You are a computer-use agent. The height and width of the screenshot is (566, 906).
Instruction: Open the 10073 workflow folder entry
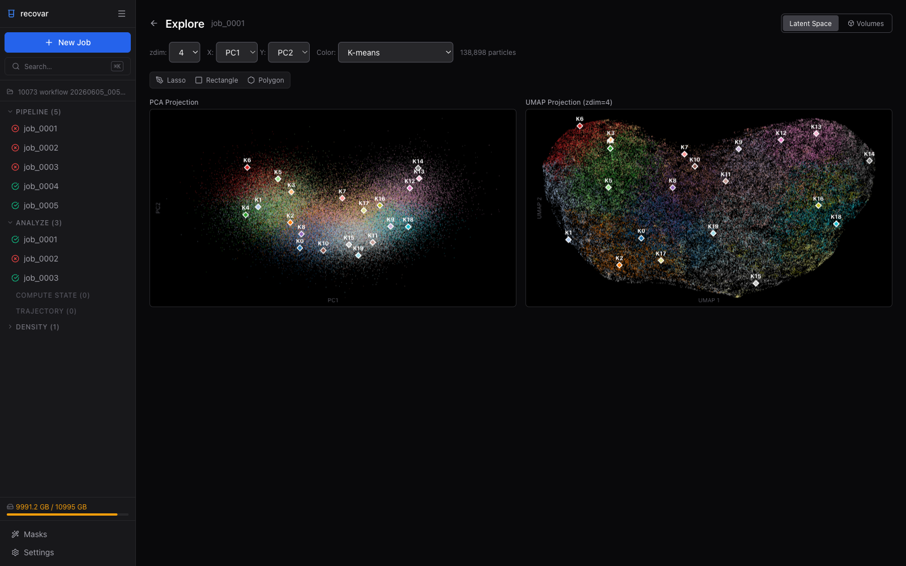point(67,92)
